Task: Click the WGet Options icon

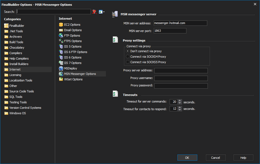Action: [61, 79]
